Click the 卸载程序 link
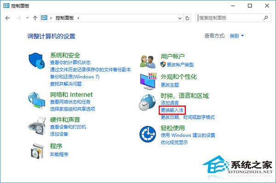This screenshot has width=276, height=183. click(59, 154)
